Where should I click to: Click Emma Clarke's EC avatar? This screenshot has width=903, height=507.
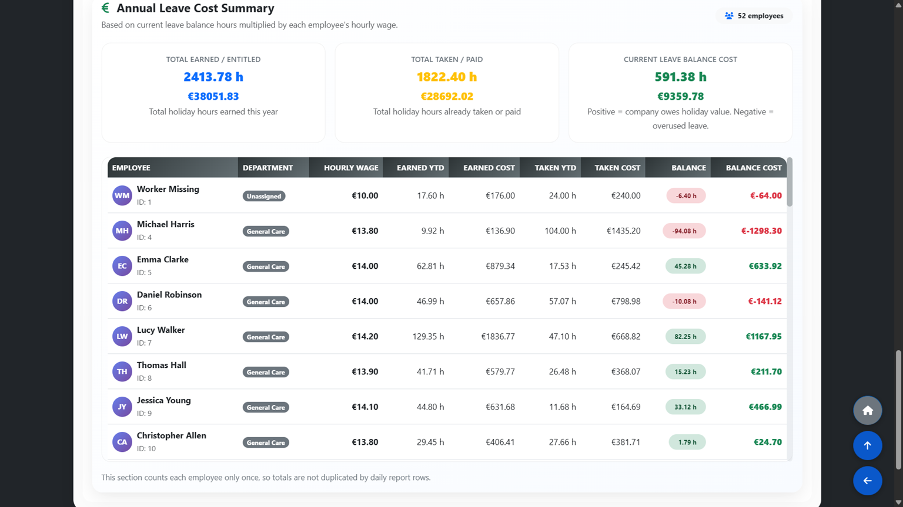click(122, 266)
